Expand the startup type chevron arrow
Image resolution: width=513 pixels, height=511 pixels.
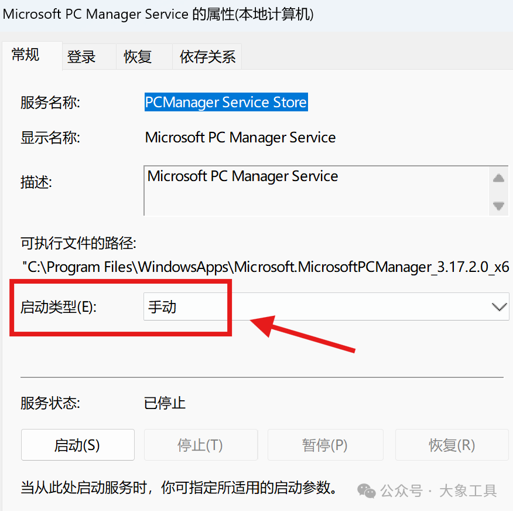pyautogui.click(x=499, y=306)
